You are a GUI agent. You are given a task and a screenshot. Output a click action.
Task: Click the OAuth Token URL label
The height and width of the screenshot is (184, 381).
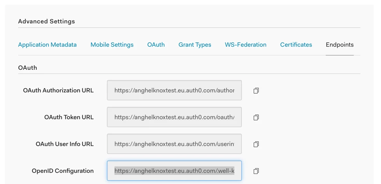point(69,117)
